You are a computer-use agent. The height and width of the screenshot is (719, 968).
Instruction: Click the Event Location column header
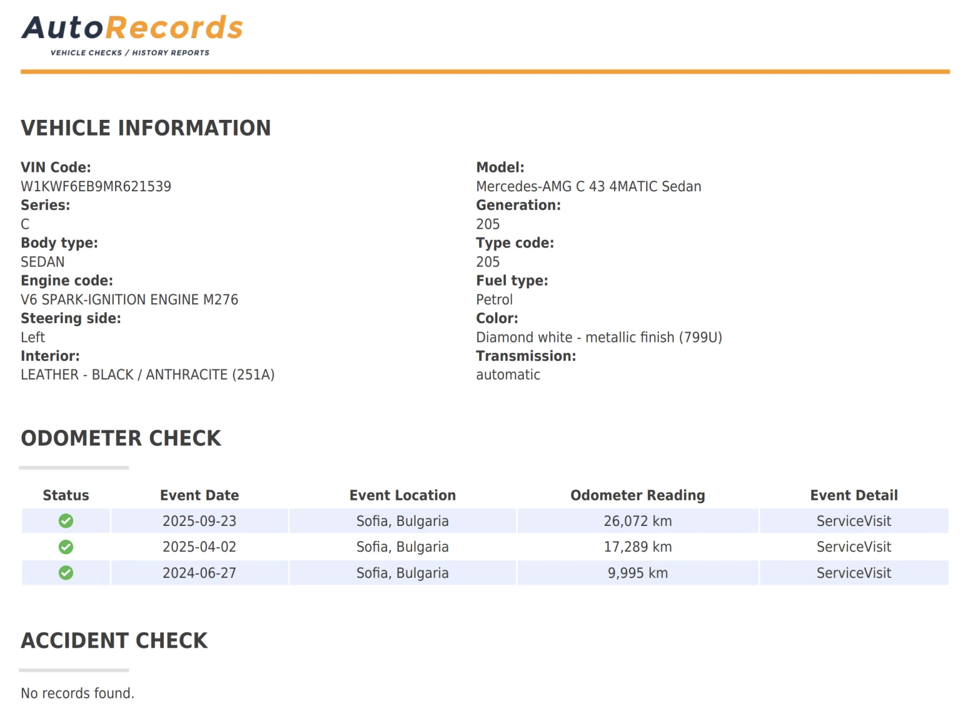pyautogui.click(x=403, y=495)
